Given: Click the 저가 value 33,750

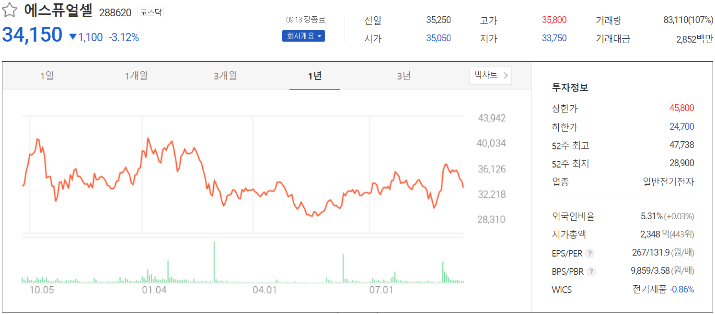Looking at the screenshot, I should (554, 38).
